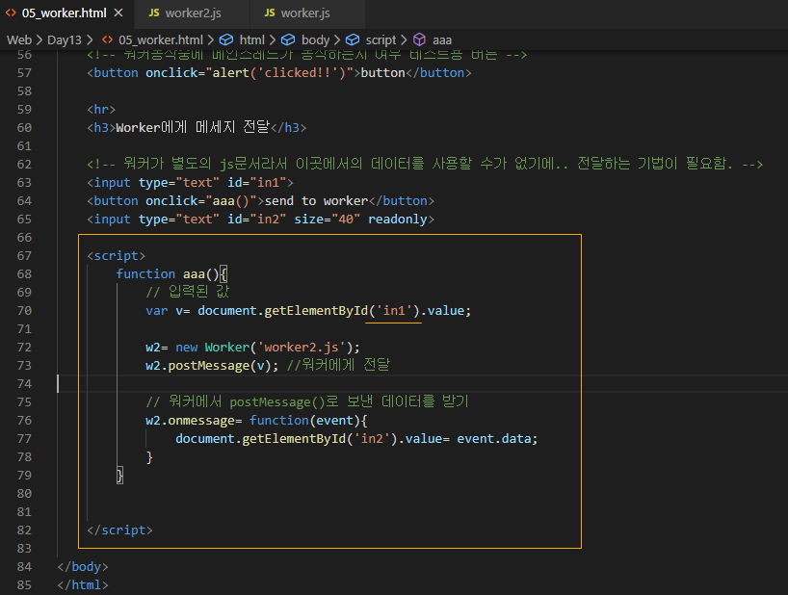Click the underlined 'in1' string on line 70

coord(393,311)
